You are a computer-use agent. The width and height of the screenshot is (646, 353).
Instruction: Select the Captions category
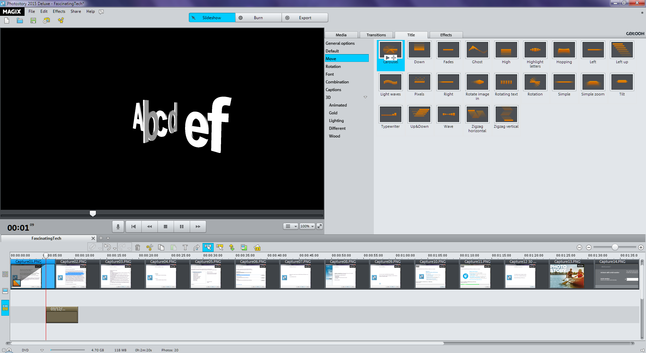click(x=333, y=90)
